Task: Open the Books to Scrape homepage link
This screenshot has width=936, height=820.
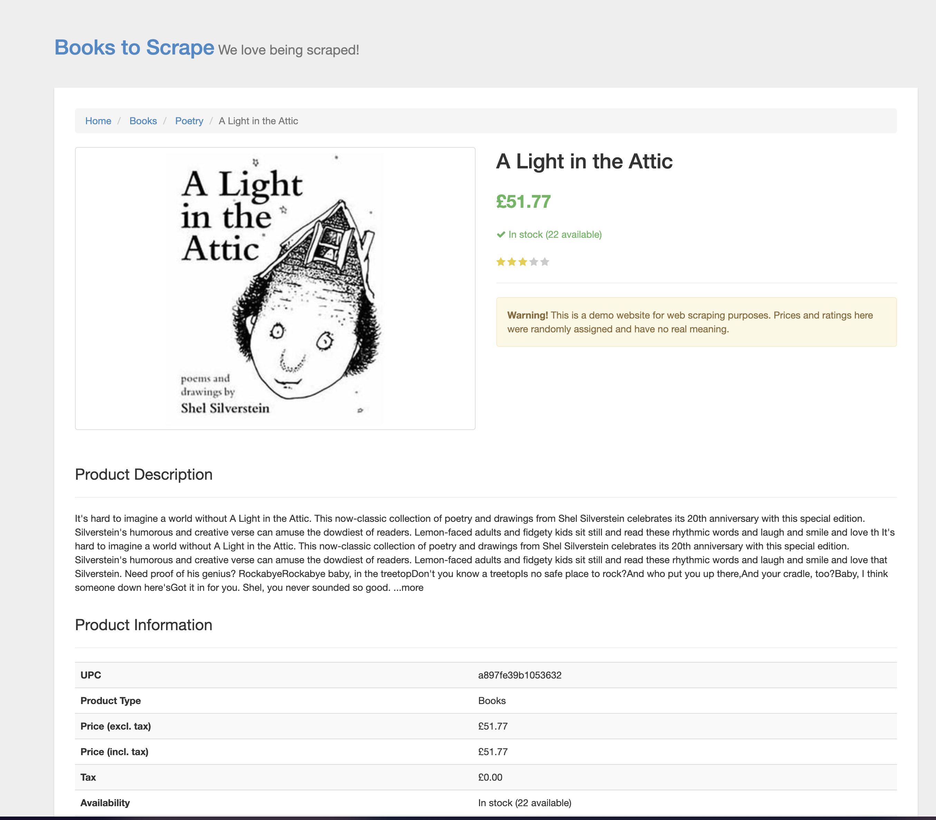Action: 134,48
